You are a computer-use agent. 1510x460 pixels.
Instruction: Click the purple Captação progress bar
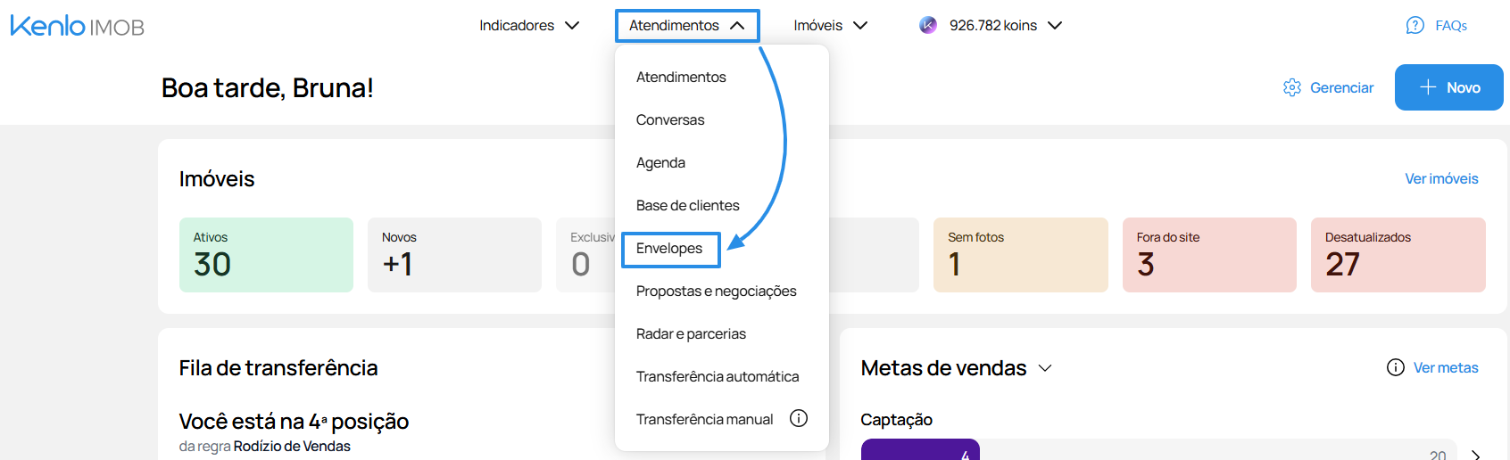[x=920, y=449]
